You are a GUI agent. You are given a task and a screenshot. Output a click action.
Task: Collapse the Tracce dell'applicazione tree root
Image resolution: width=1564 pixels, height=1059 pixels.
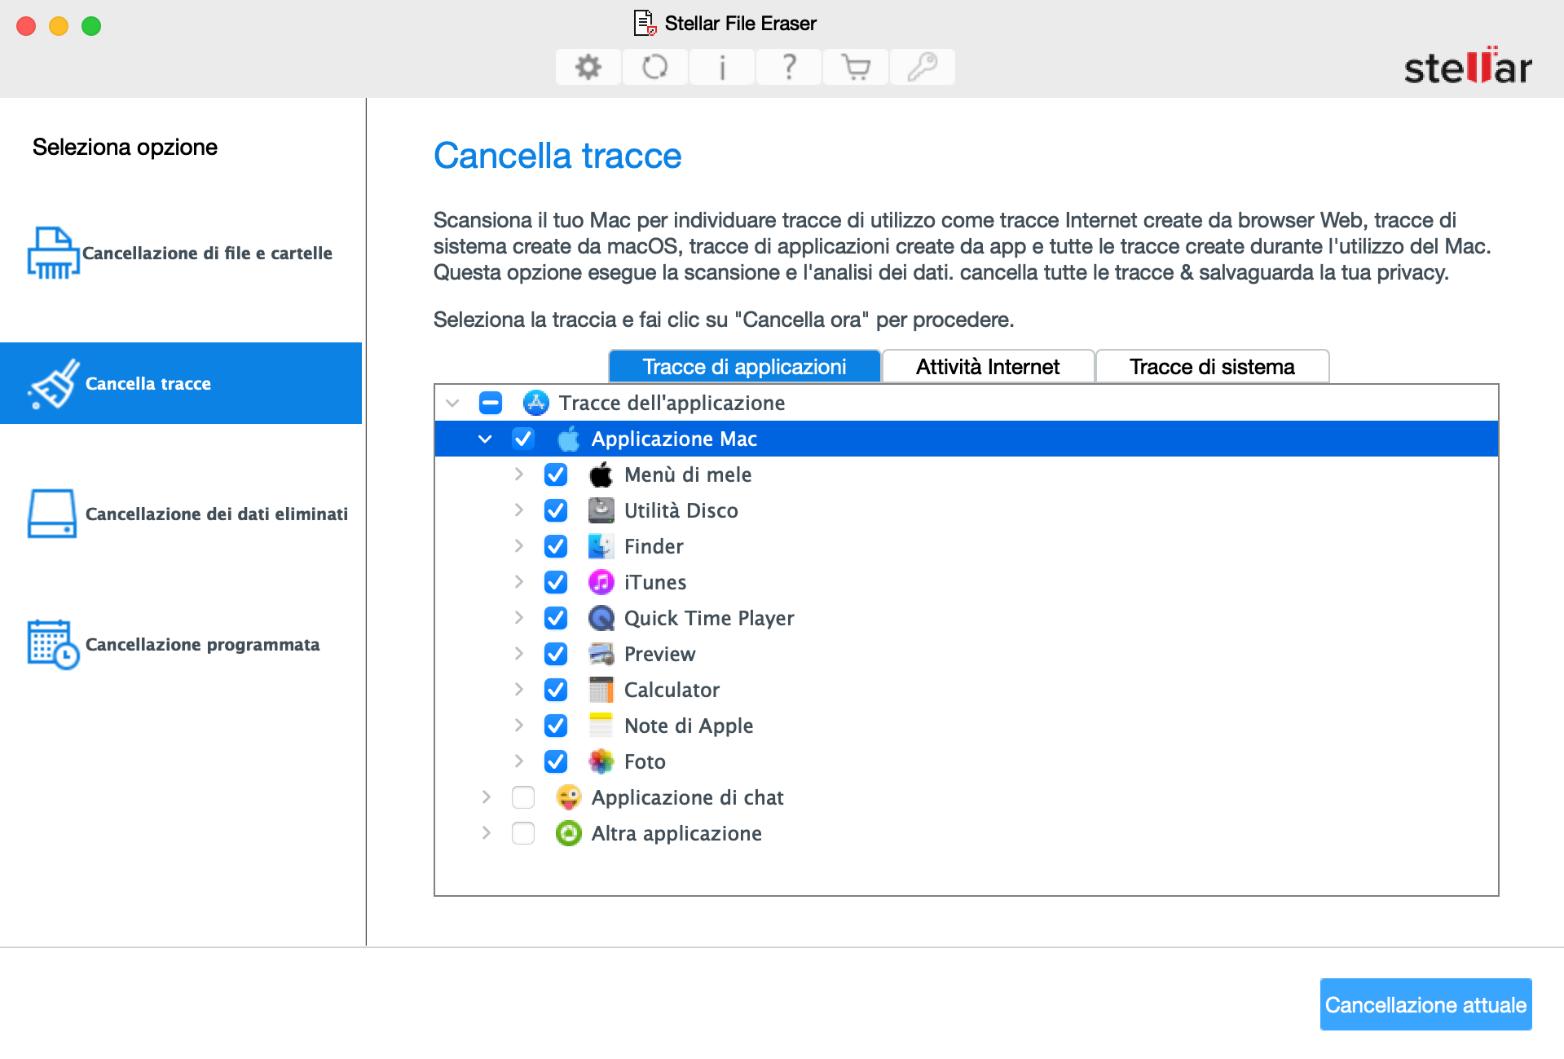pyautogui.click(x=453, y=403)
